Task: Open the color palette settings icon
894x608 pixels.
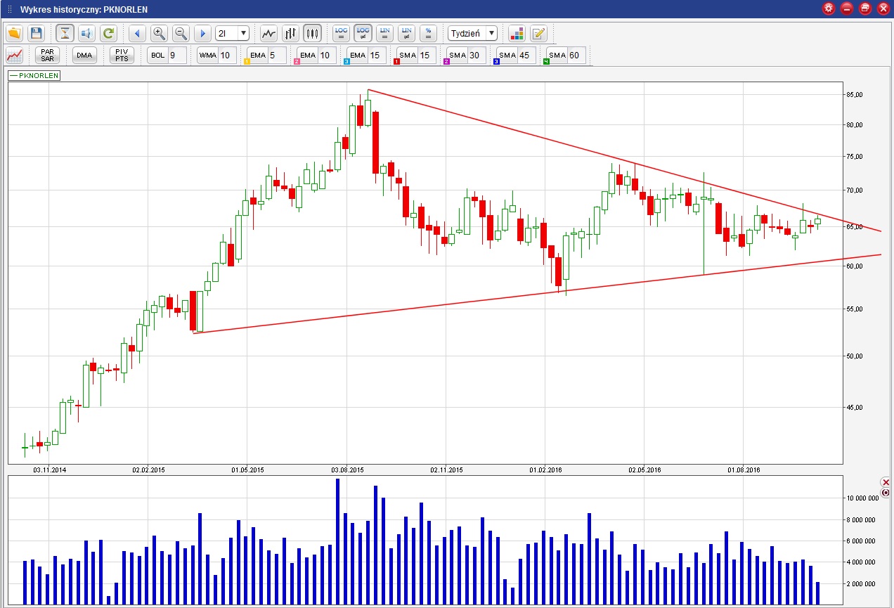Action: tap(517, 33)
